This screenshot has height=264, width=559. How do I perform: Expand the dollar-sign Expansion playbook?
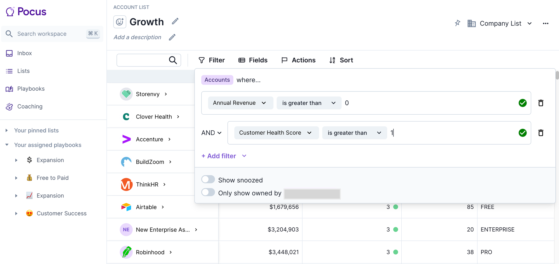pos(16,160)
